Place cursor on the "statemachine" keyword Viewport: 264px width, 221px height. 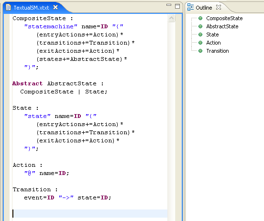[x=51, y=26]
